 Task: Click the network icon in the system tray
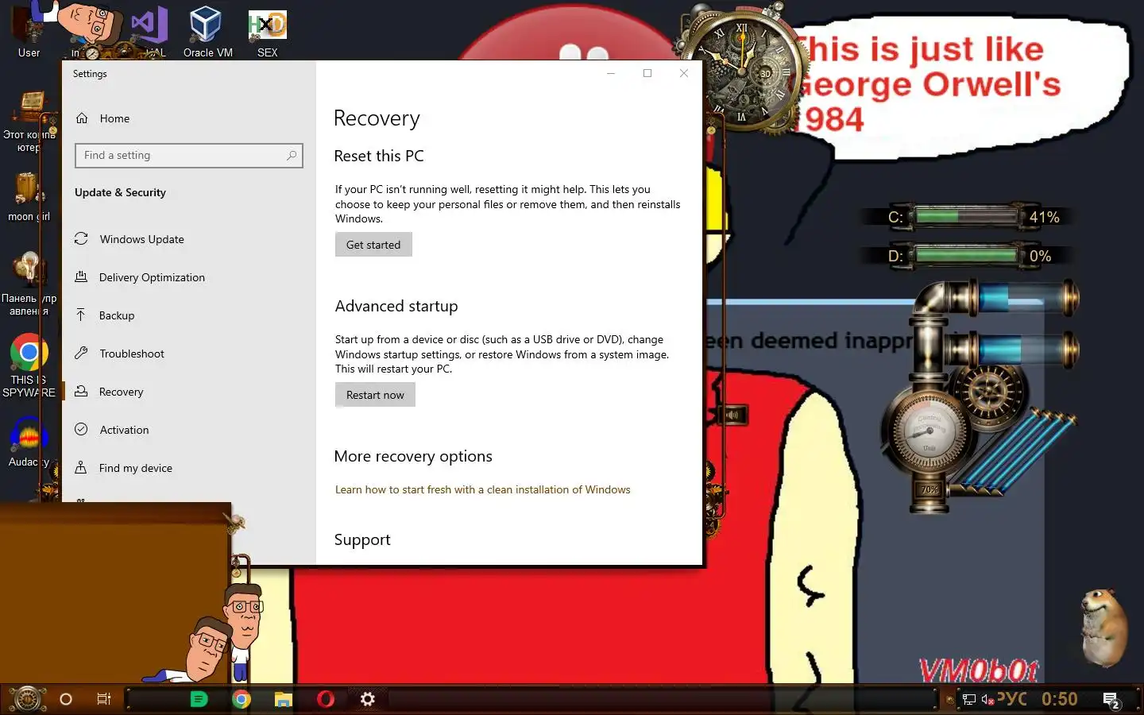pos(969,700)
